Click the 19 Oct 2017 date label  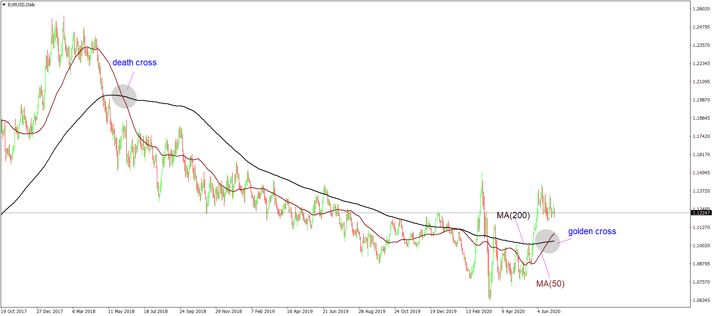[x=14, y=312]
